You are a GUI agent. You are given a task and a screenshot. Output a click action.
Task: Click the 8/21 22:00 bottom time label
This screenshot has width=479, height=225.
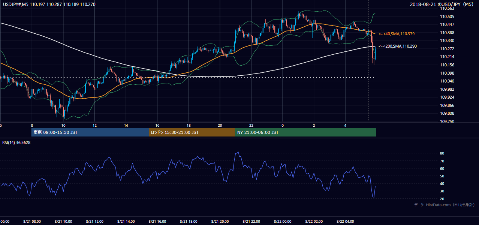[x=251, y=222]
